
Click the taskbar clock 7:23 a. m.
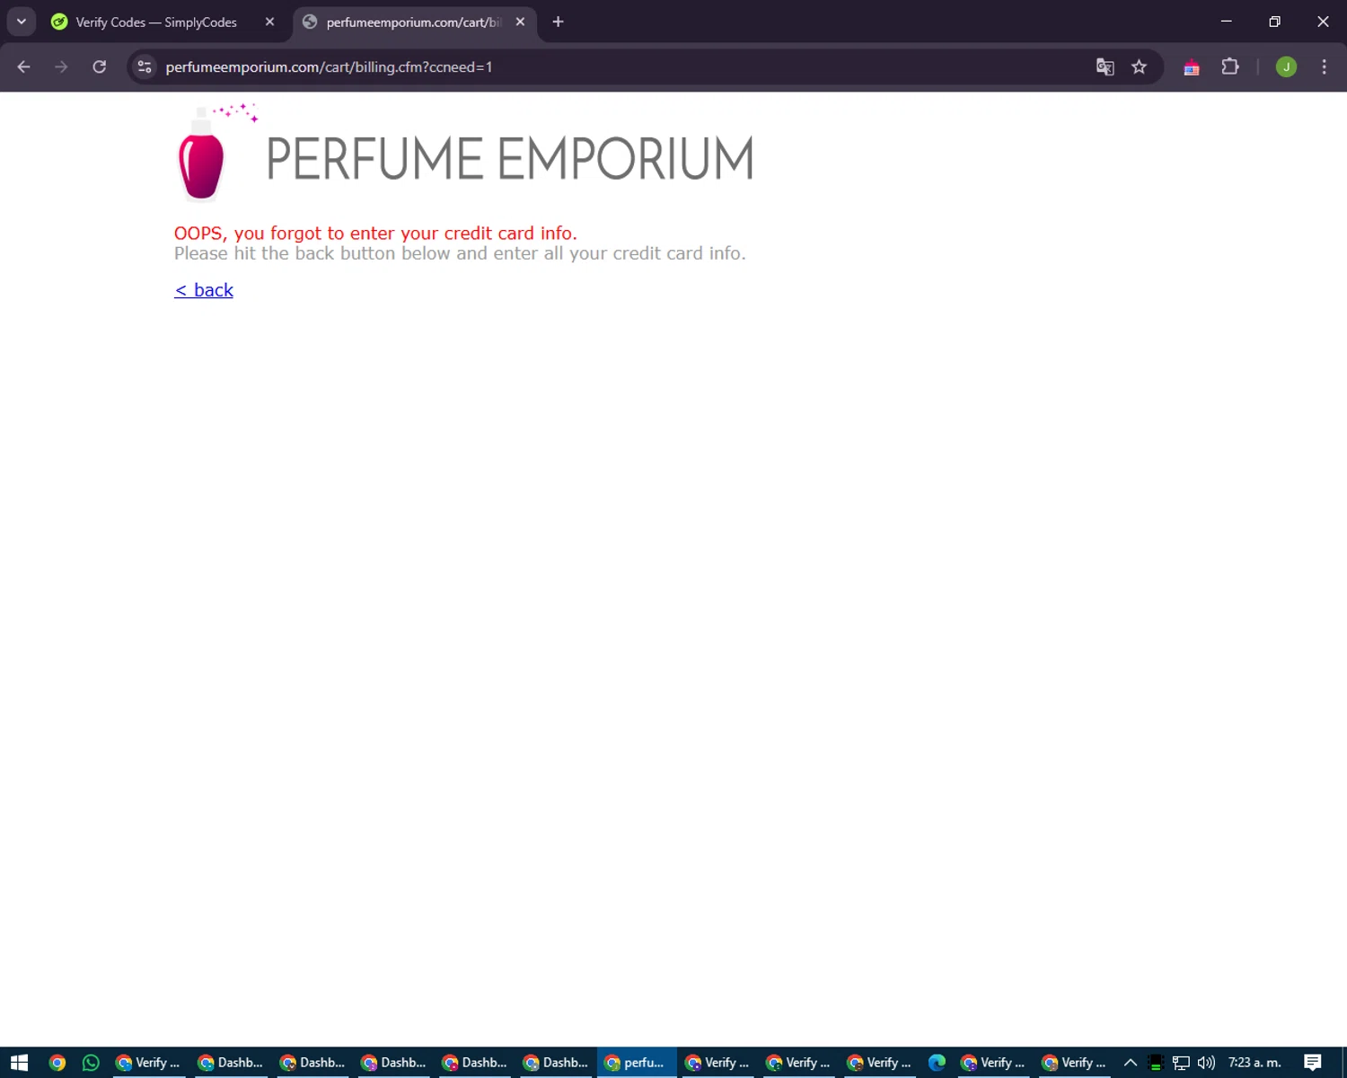pyautogui.click(x=1255, y=1063)
